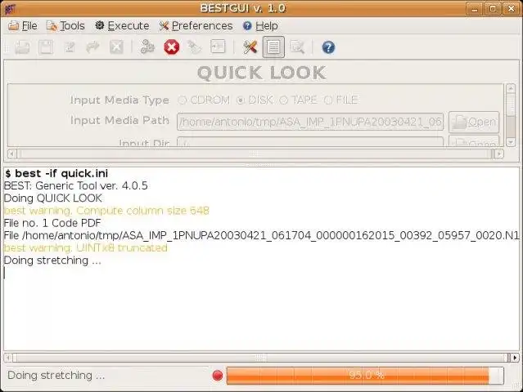Click the disabled Open file toolbar icon
Viewport: 523px width, 392px height.
pos(22,47)
